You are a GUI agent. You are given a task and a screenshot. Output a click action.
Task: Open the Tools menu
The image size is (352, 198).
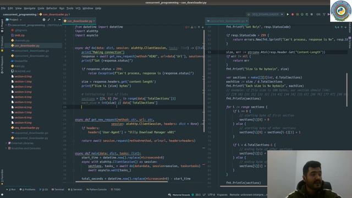click(x=70, y=8)
